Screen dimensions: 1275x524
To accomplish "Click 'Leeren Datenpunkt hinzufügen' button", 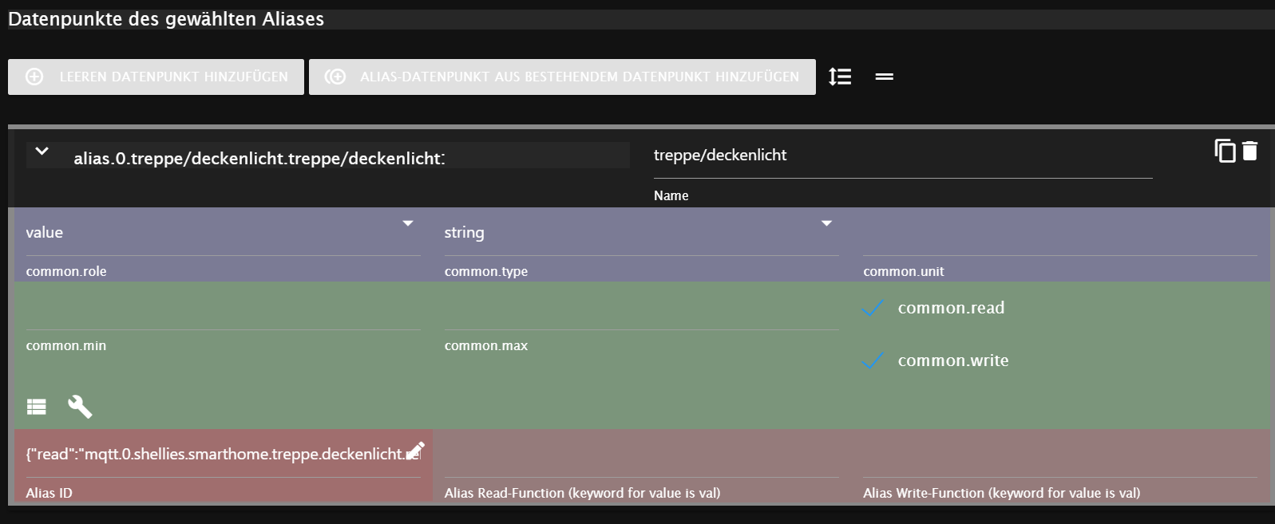I will [x=156, y=77].
